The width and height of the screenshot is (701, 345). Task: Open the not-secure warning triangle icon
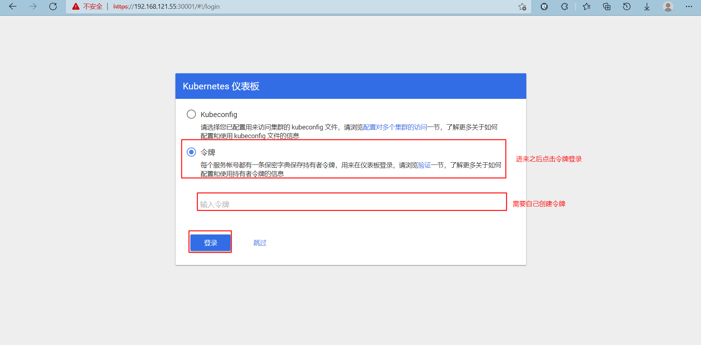(76, 7)
